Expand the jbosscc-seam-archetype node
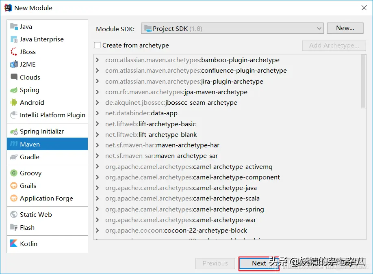Screen dimensions: 373x274 97,103
